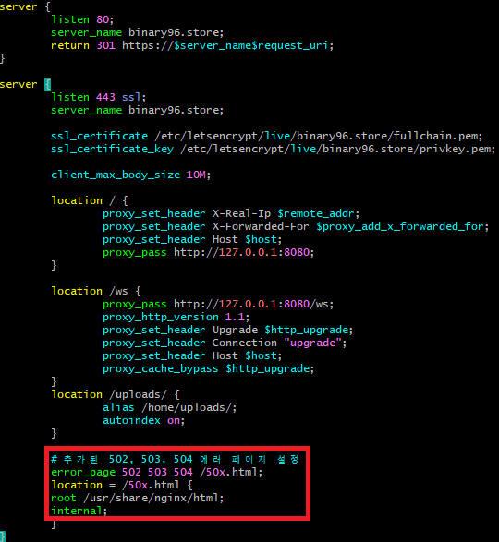Click the Connection "upgrade" header line
This screenshot has height=542, width=499.
[x=225, y=343]
